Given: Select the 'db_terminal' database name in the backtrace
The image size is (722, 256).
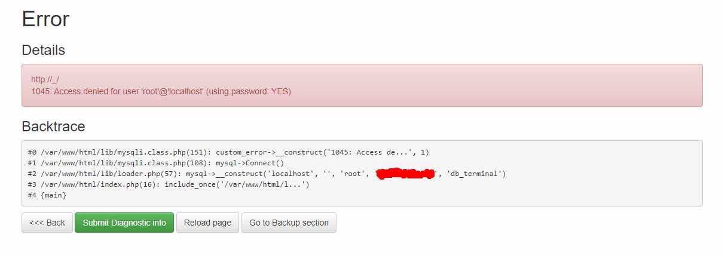Looking at the screenshot, I should coord(476,174).
